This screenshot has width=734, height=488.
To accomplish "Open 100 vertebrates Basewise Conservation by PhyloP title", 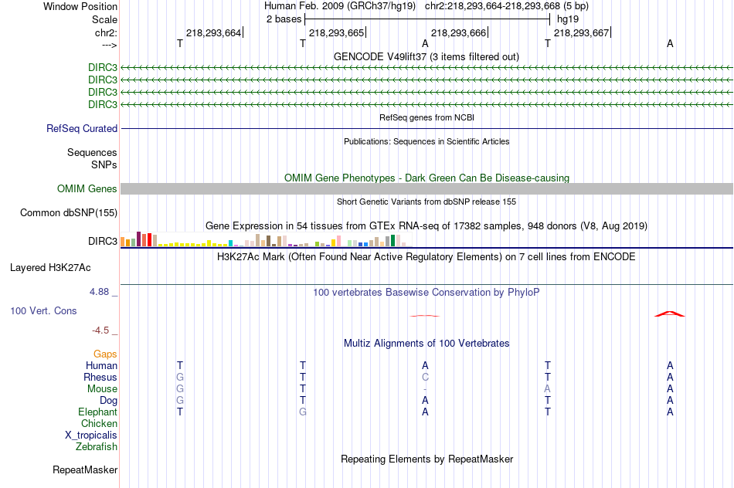I will point(426,293).
